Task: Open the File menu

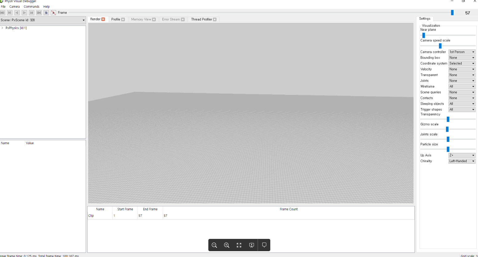Action: (3, 6)
